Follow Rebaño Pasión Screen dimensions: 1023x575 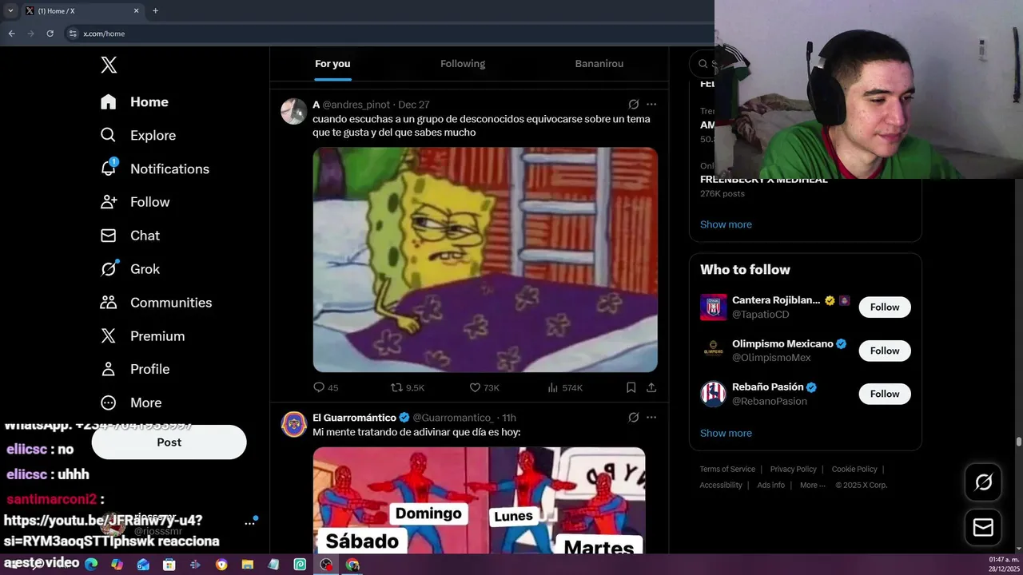pos(885,394)
